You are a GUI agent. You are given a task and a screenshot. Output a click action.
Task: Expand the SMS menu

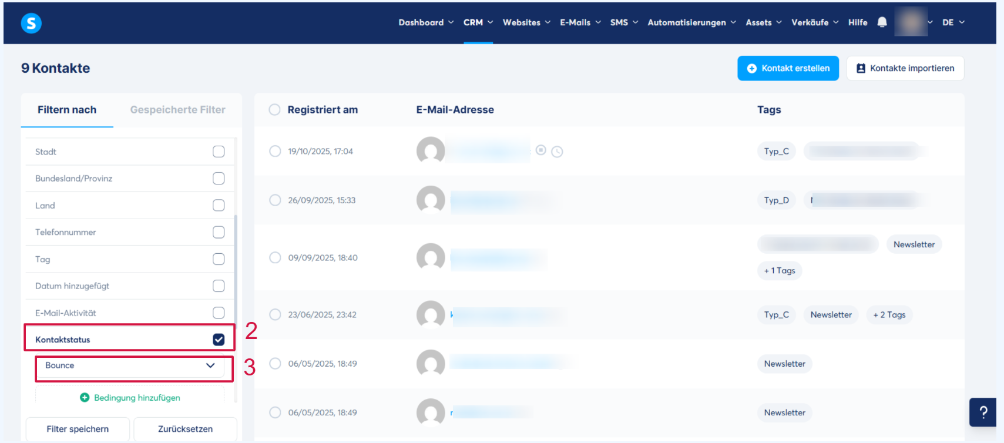click(x=624, y=22)
